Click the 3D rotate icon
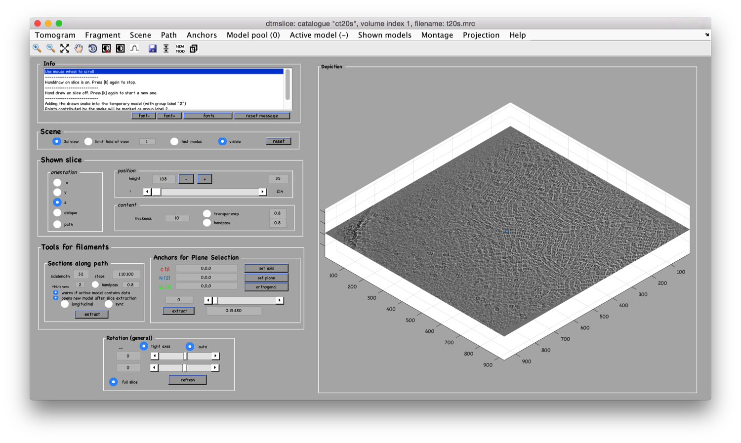Screen dimensions: 741x443 click(x=92, y=48)
